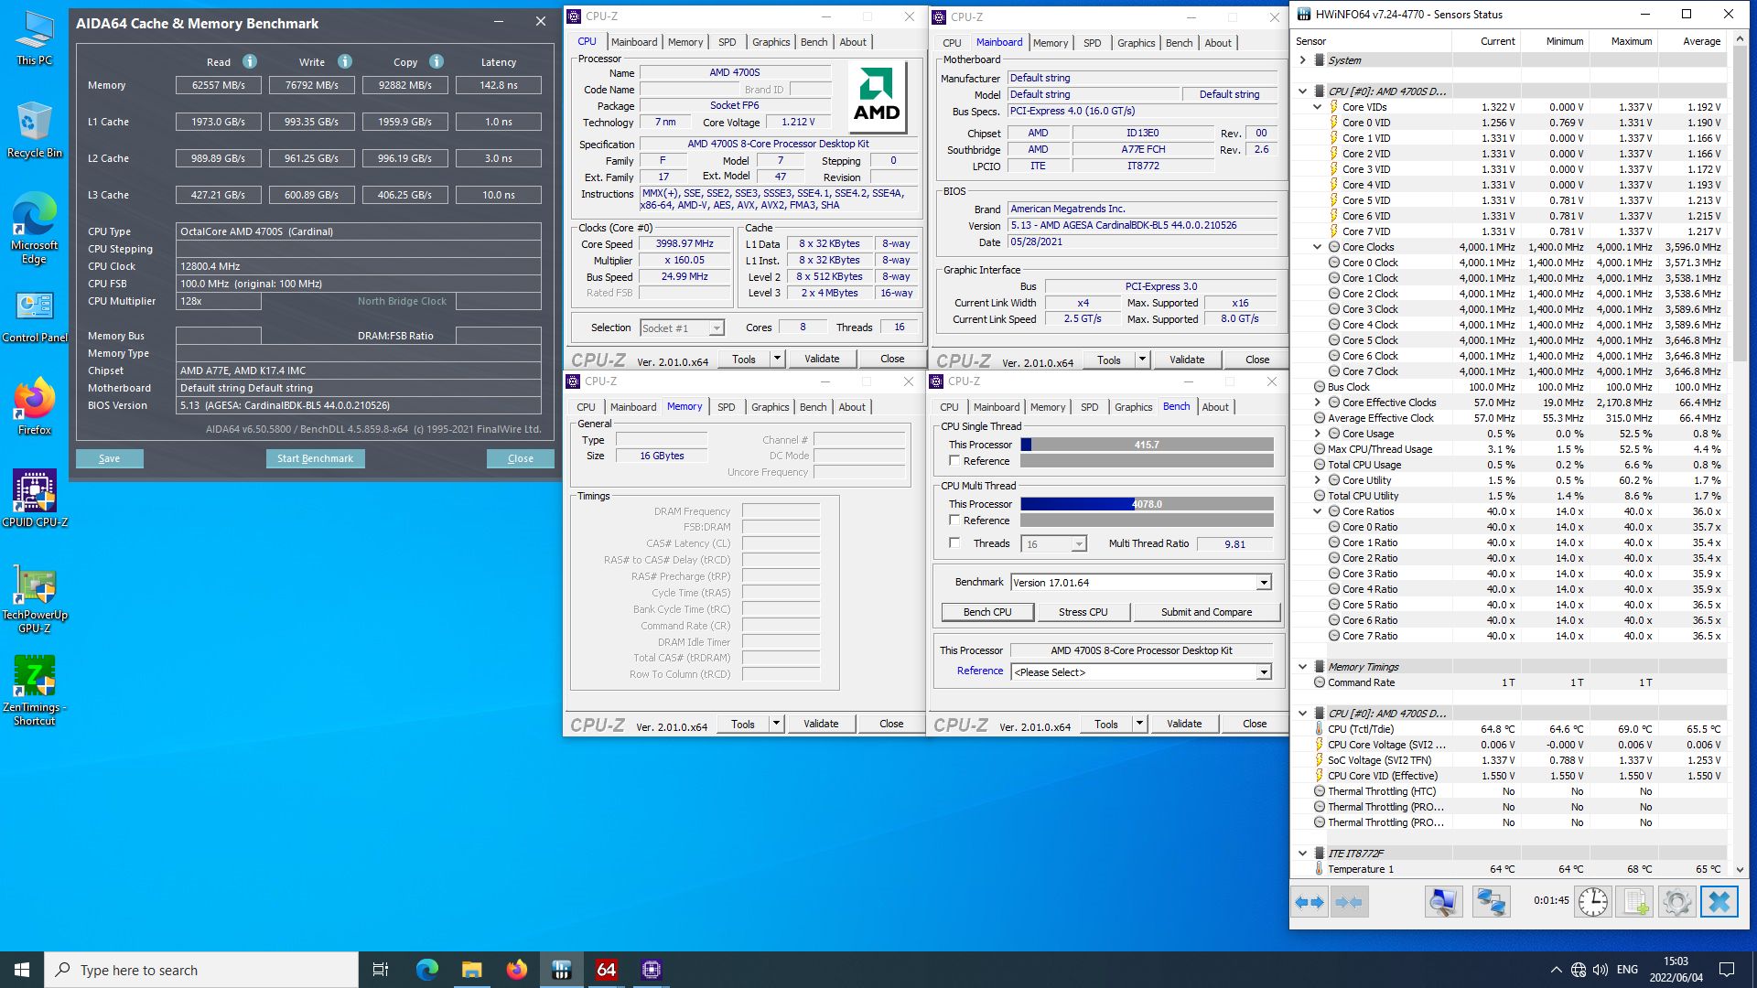
Task: Select the ZenTimings desktop shortcut
Action: (35, 691)
